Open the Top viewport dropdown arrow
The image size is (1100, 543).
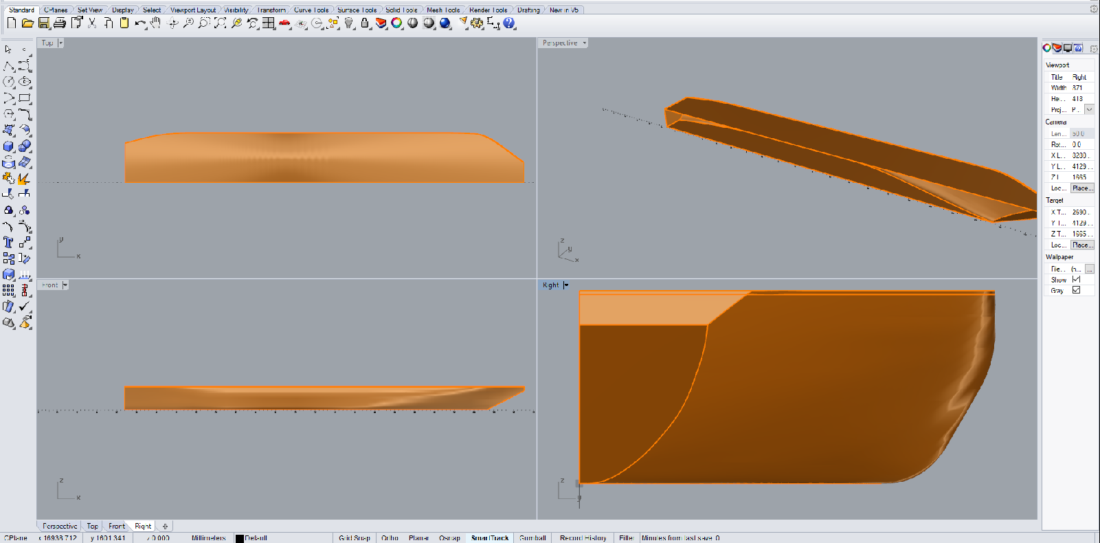coord(60,43)
